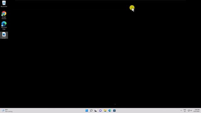Open volume control in the system tray
201x113 pixels.
click(191, 110)
